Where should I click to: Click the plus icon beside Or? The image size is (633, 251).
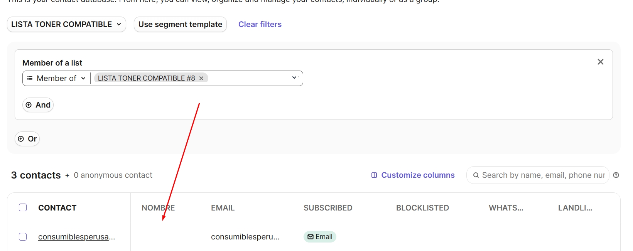pos(21,139)
